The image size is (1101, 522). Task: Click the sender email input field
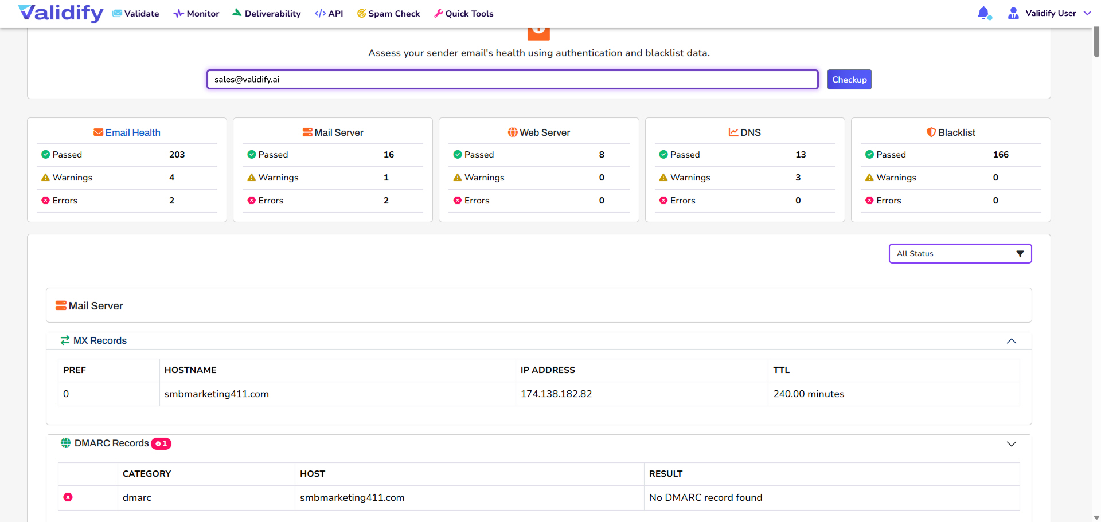point(512,80)
